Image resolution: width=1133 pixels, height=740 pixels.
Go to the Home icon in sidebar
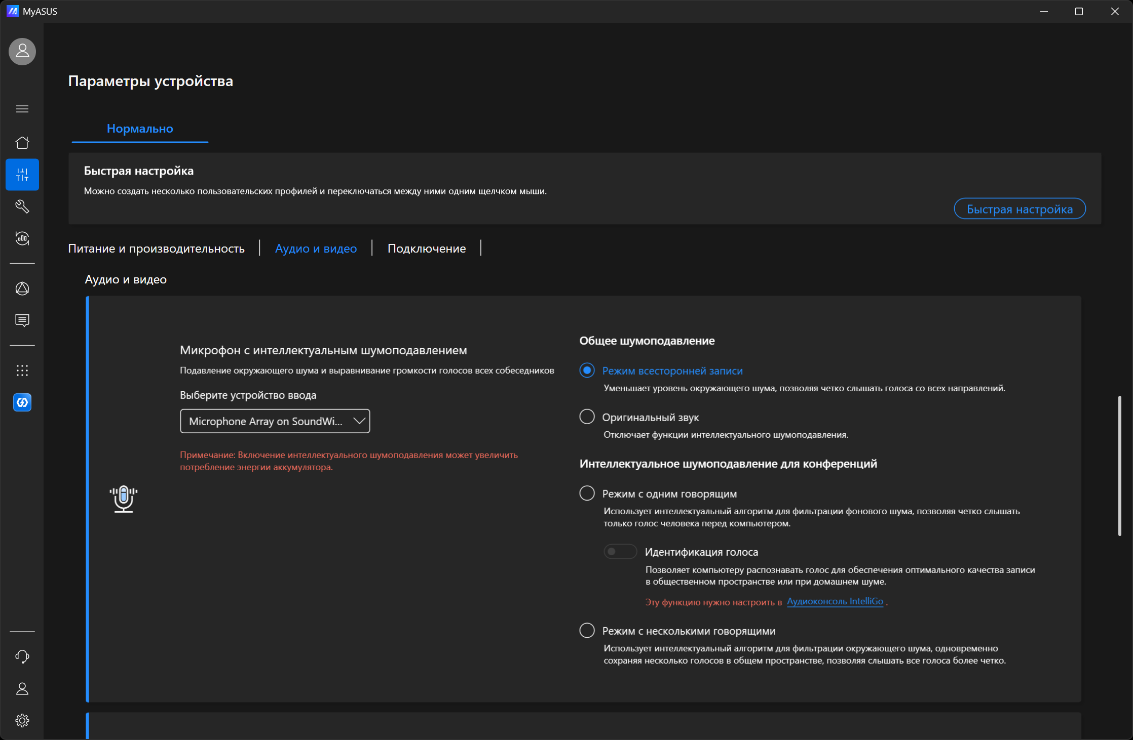(x=22, y=143)
